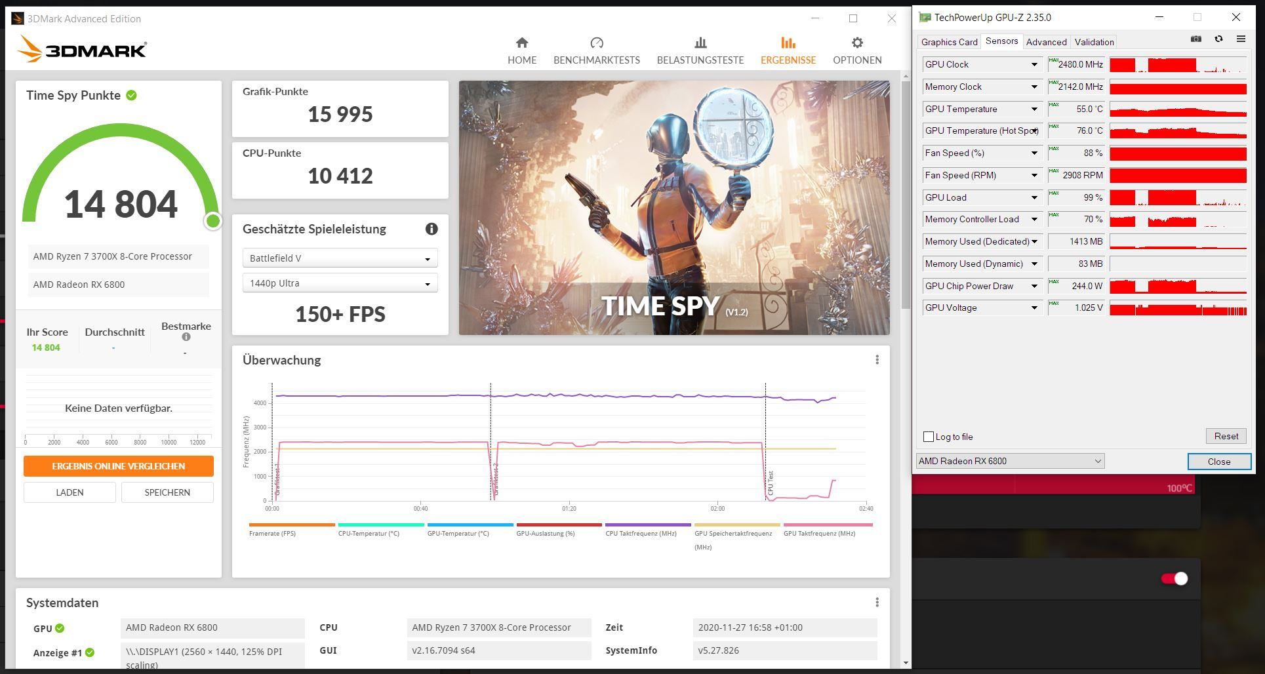
Task: Go to the BENCHMARKTESTS menu label
Action: [x=597, y=60]
